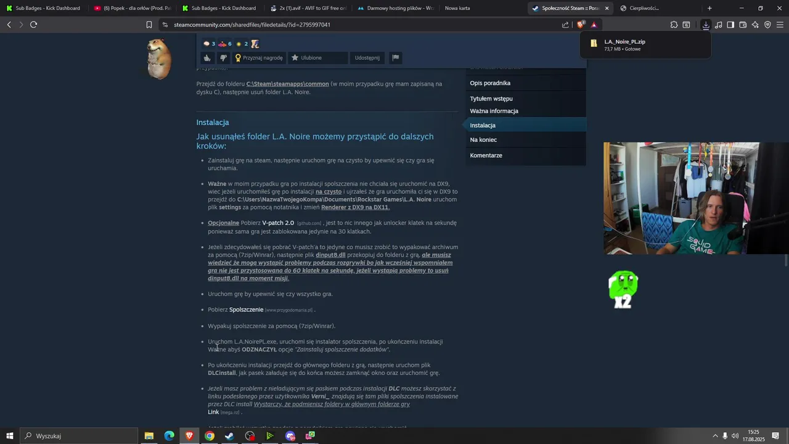Image resolution: width=789 pixels, height=444 pixels.
Task: Open Microsoft Edge from the taskbar
Action: 169,436
